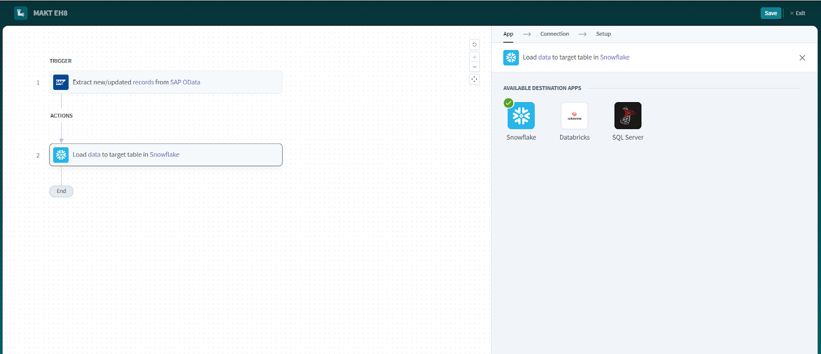The image size is (821, 354).
Task: Switch to the Setup tab
Action: coord(603,34)
